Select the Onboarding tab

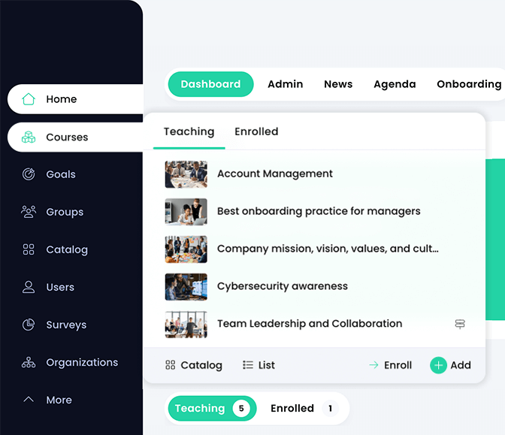click(469, 84)
